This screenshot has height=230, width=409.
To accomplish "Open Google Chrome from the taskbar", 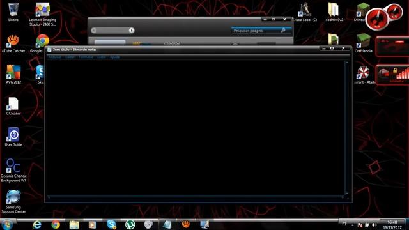I will coord(56,224).
